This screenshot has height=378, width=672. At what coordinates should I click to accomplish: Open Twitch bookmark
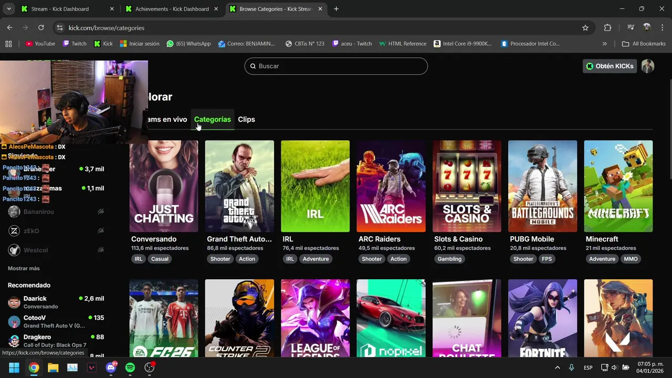pos(75,44)
